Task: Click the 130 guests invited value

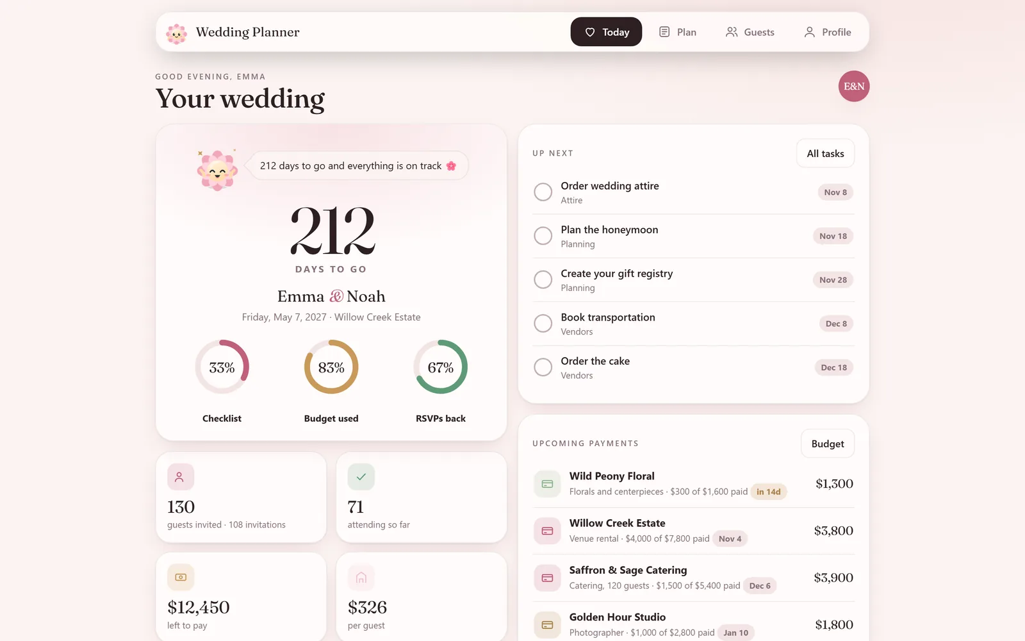Action: pos(181,507)
